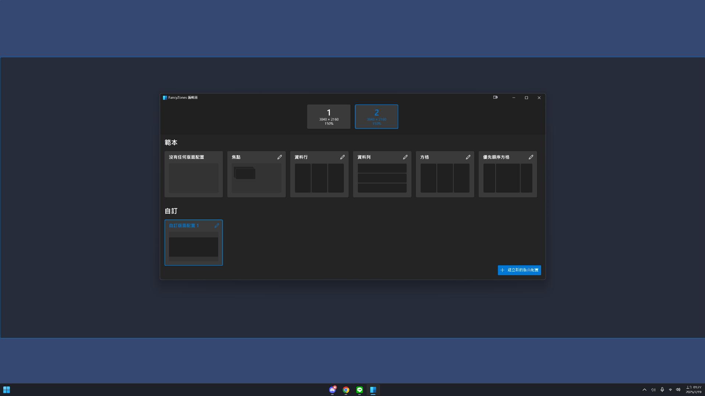This screenshot has width=705, height=396.
Task: Edit the 焦點 (Focus) template layout
Action: 280,157
